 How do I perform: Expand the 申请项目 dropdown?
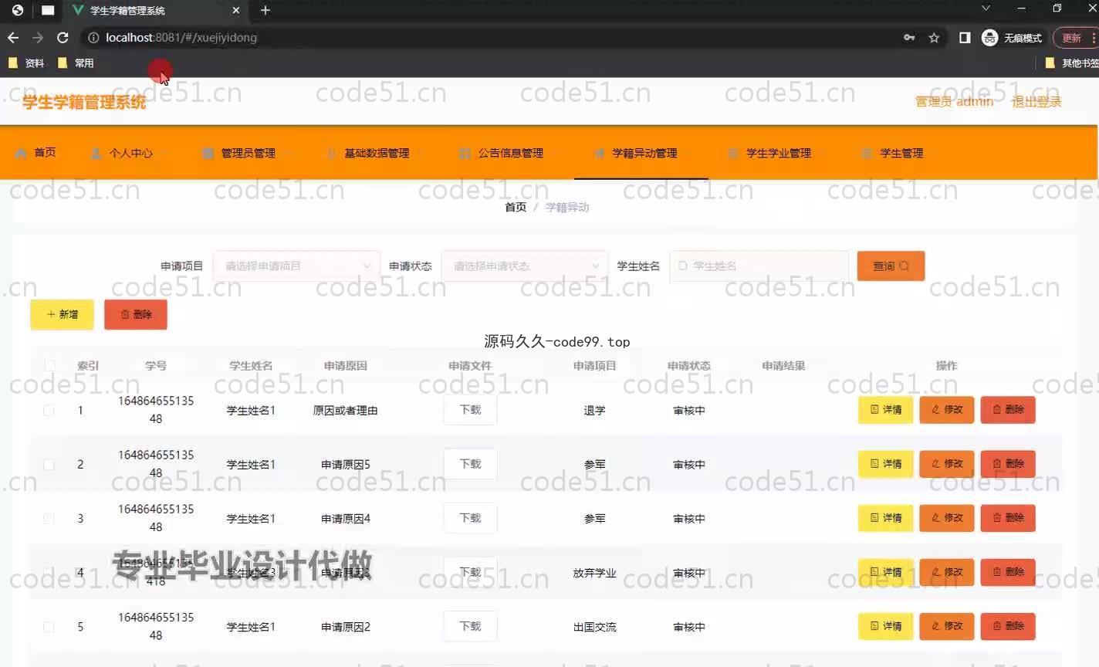point(297,266)
